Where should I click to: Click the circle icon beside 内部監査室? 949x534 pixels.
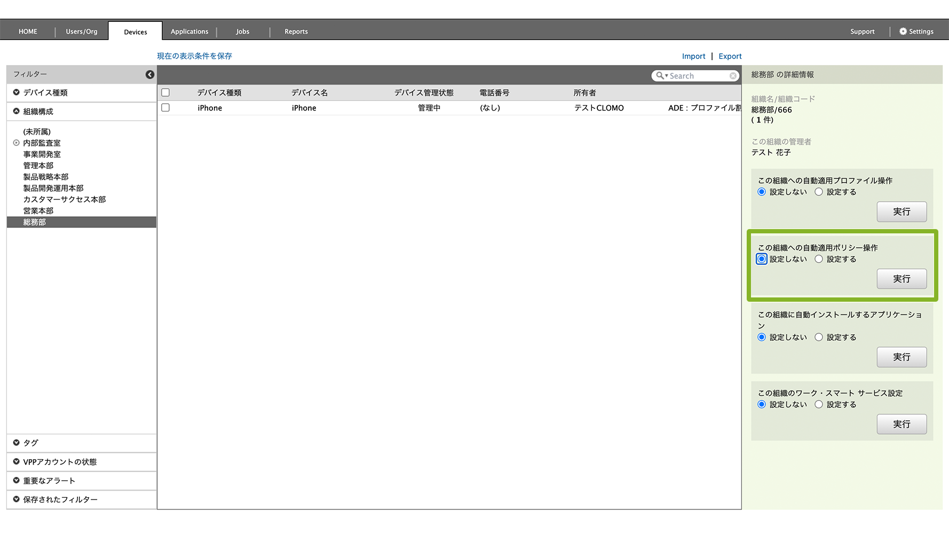pyautogui.click(x=17, y=143)
